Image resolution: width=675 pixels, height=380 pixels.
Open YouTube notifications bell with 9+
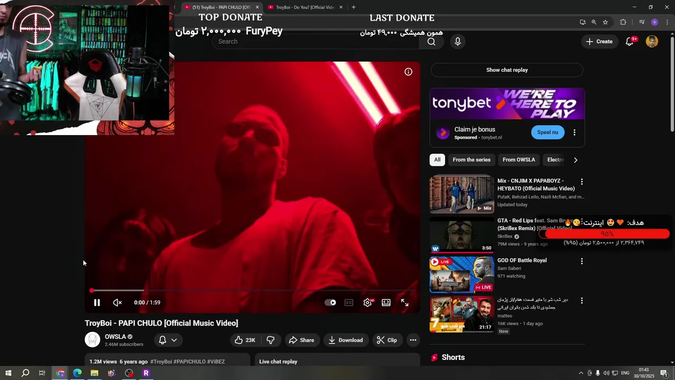630,41
